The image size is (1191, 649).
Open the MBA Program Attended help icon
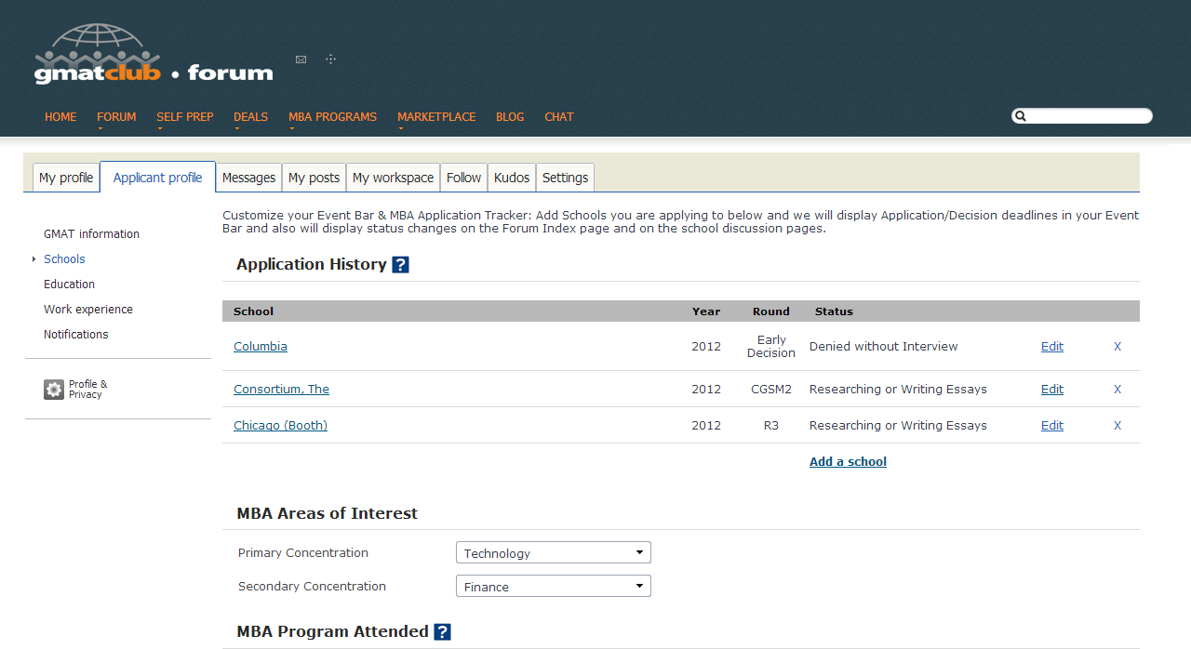point(442,632)
